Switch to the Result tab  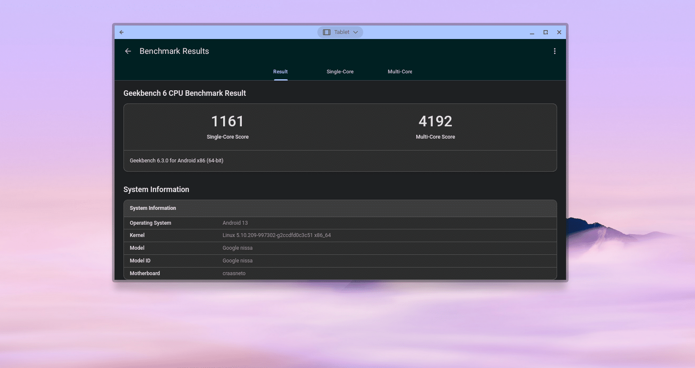(280, 72)
